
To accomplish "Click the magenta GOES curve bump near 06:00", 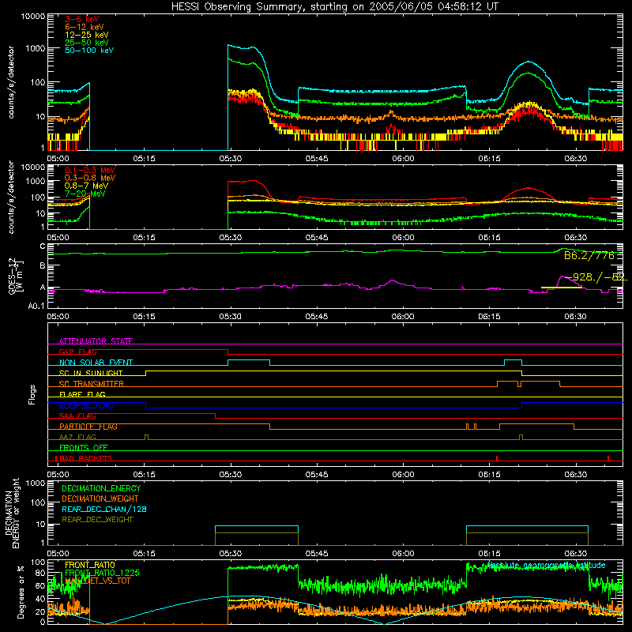I will 391,283.
